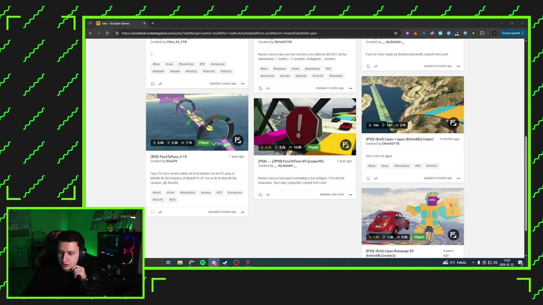Open more options on Chris92YTB mansion card
This screenshot has width=543, height=305.
(350, 88)
